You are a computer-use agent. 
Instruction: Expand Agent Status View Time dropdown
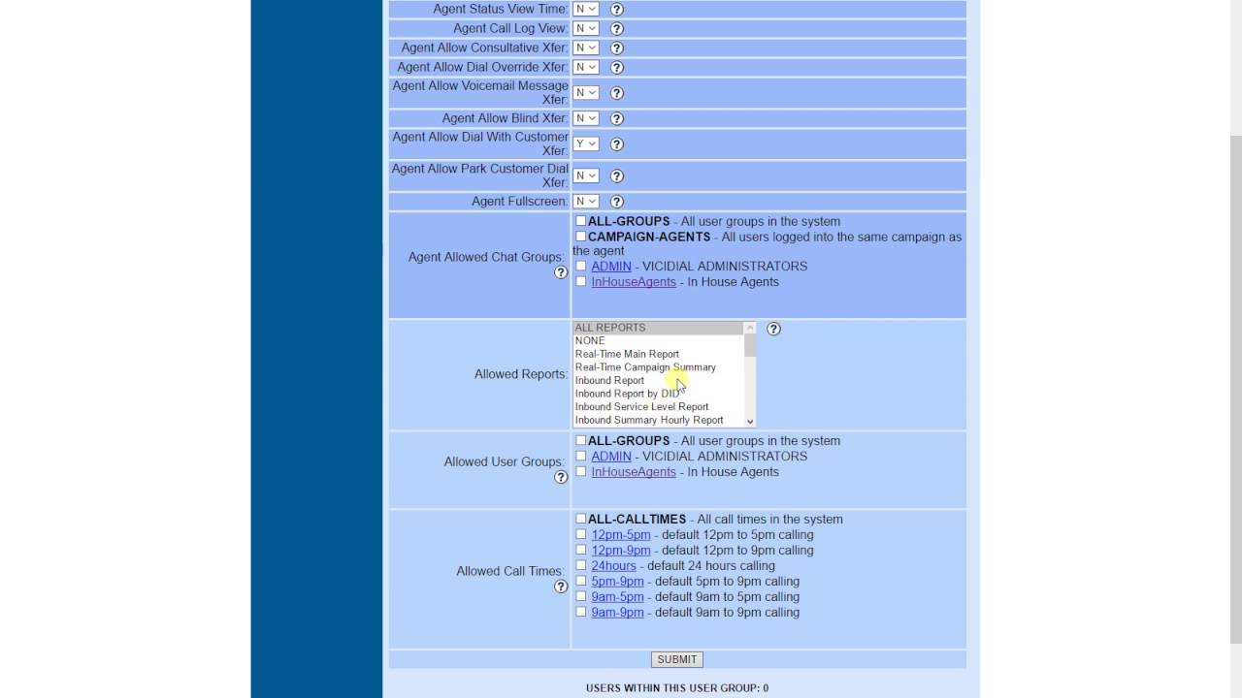(586, 9)
